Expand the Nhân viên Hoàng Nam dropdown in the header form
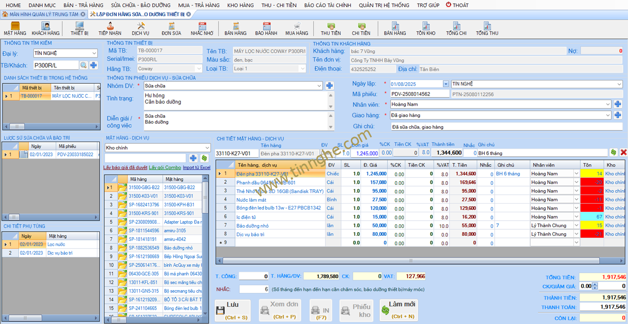 pyautogui.click(x=608, y=104)
